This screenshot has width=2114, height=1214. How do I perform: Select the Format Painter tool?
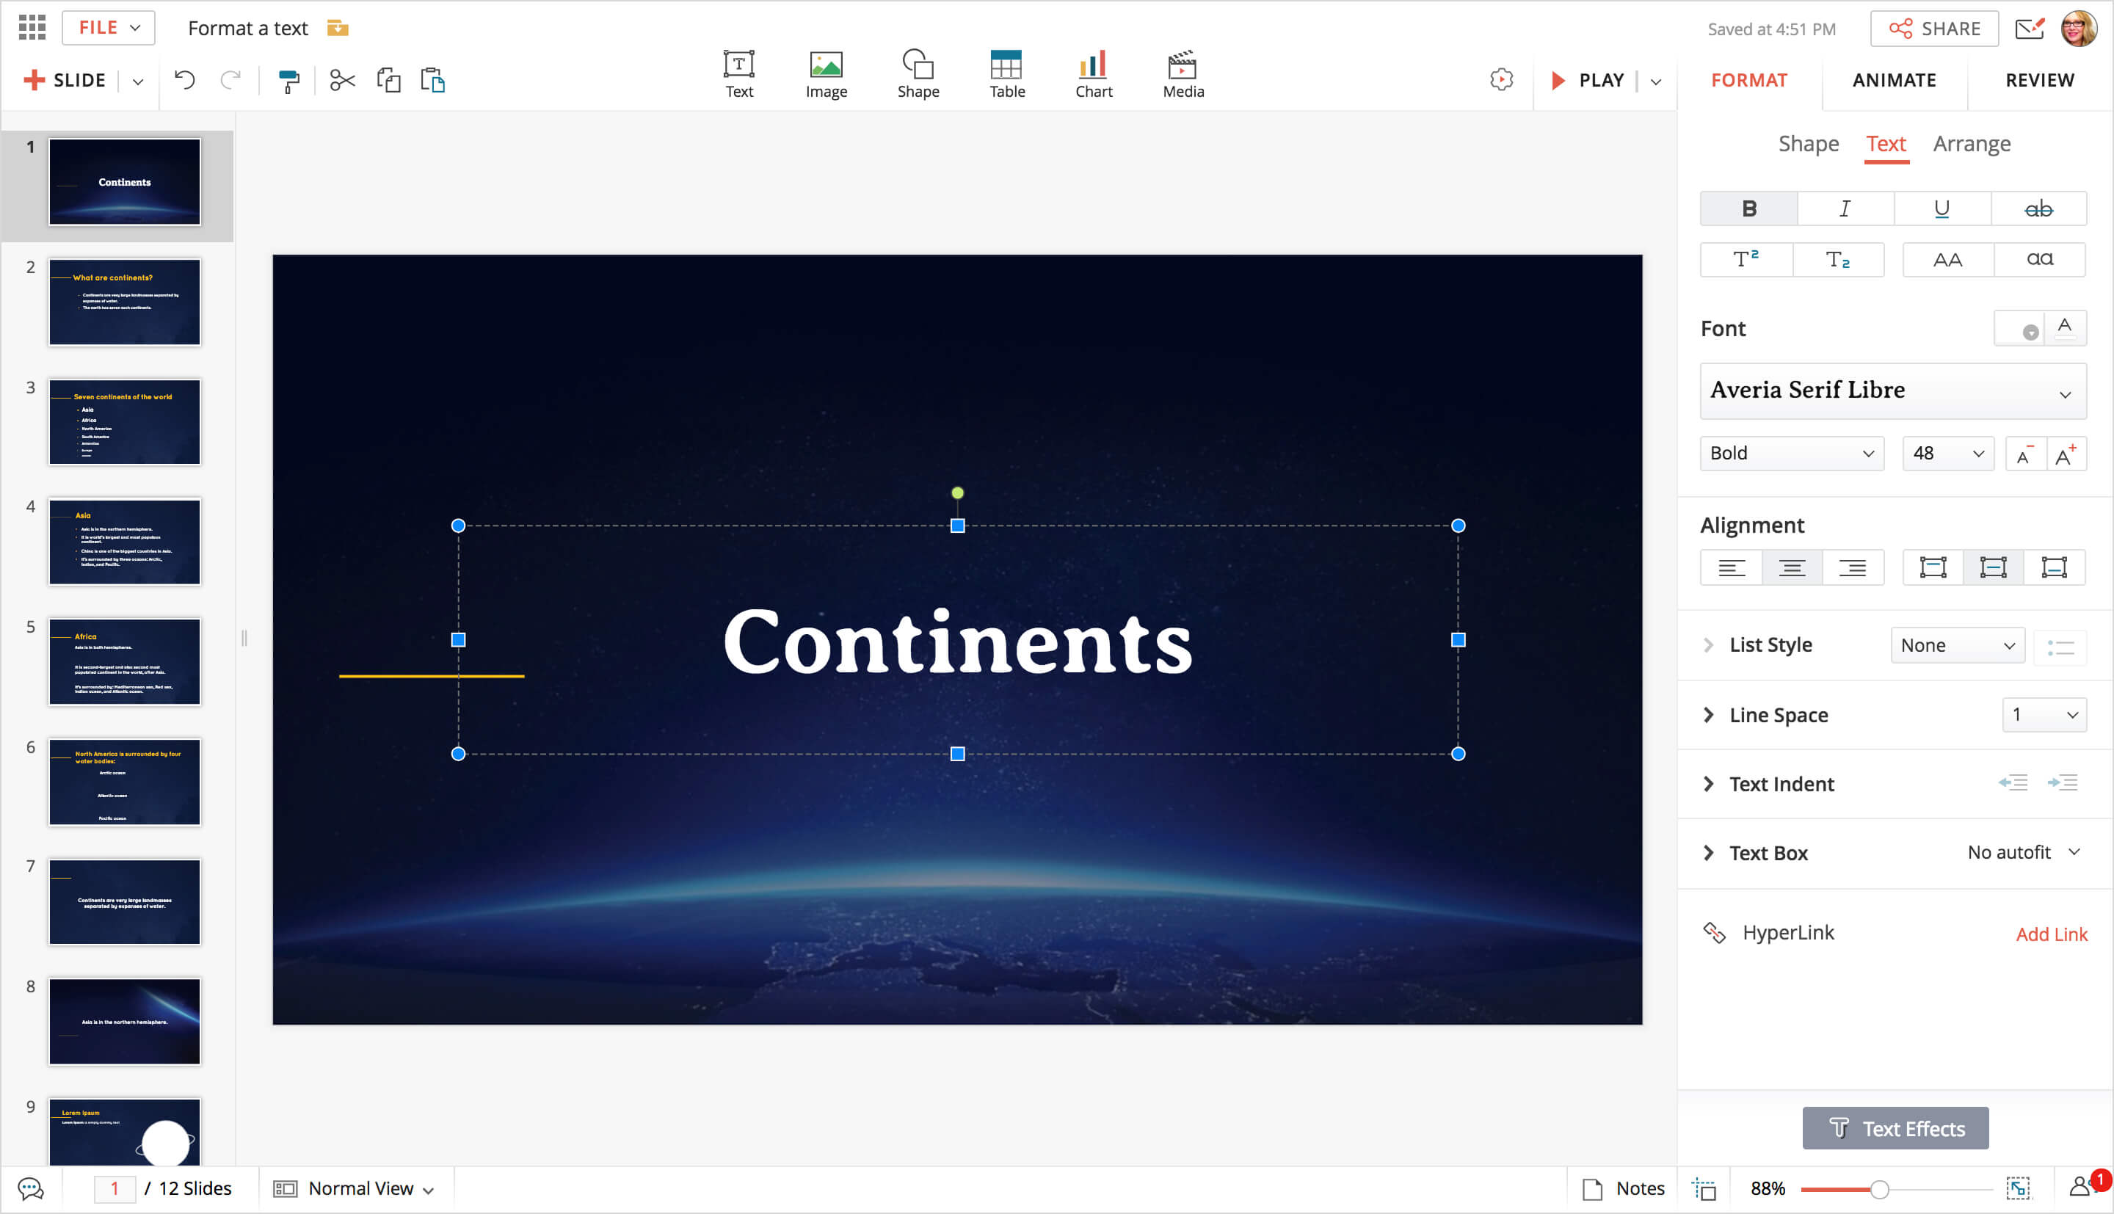(288, 81)
